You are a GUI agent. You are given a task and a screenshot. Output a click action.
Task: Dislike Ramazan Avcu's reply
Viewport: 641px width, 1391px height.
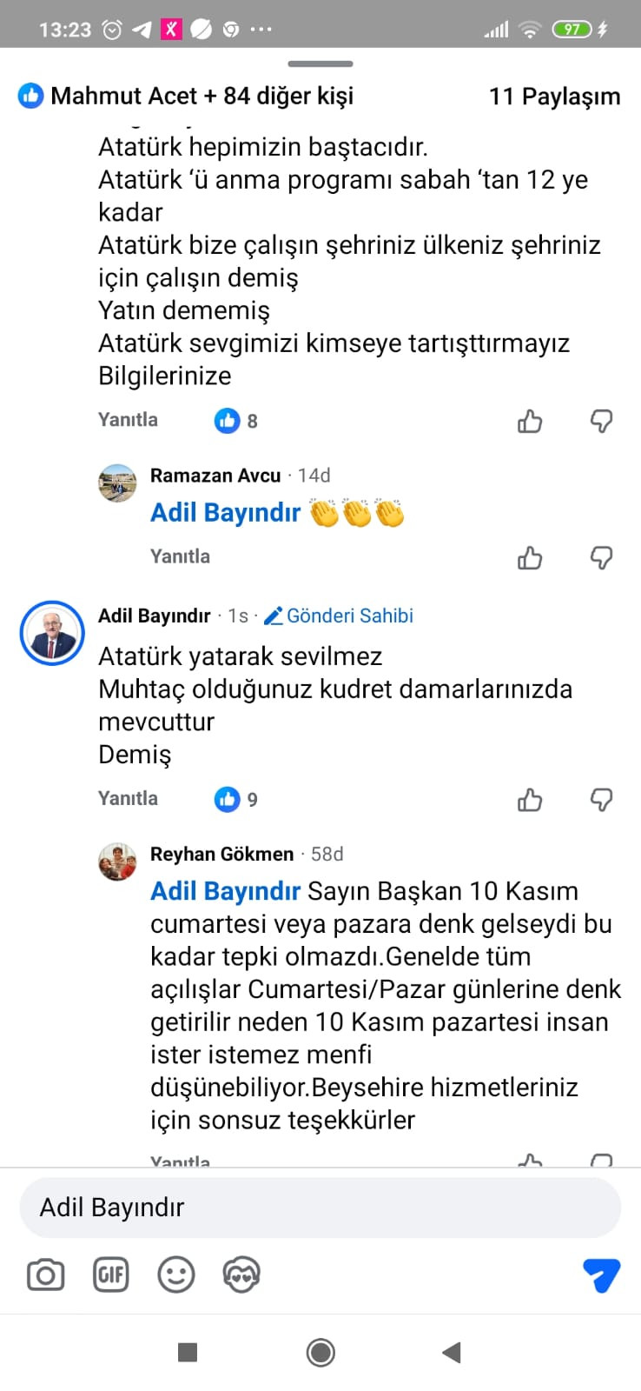coord(601,557)
